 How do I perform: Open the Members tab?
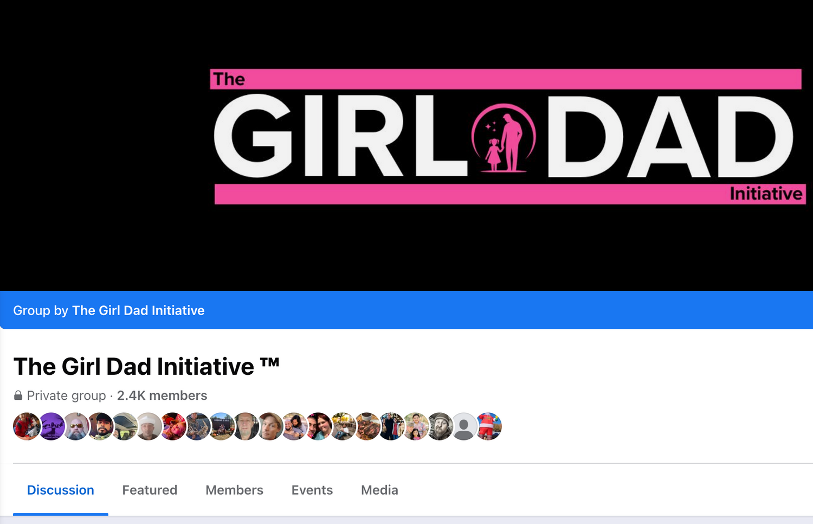[234, 490]
